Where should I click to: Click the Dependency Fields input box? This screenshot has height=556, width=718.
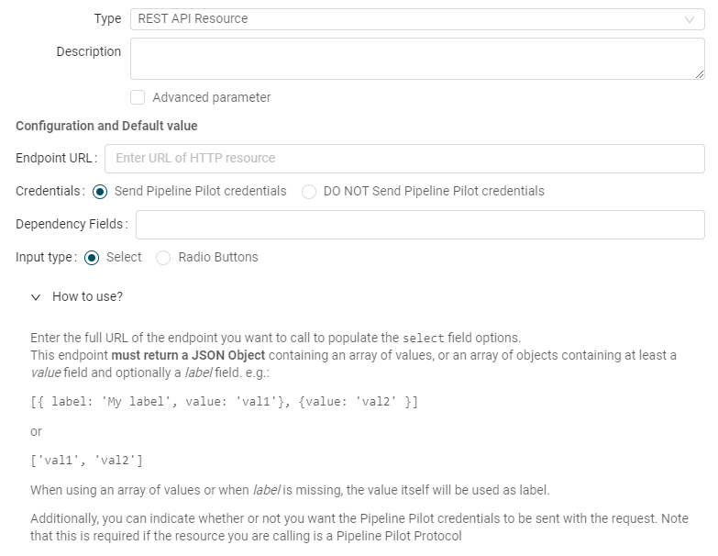(420, 225)
